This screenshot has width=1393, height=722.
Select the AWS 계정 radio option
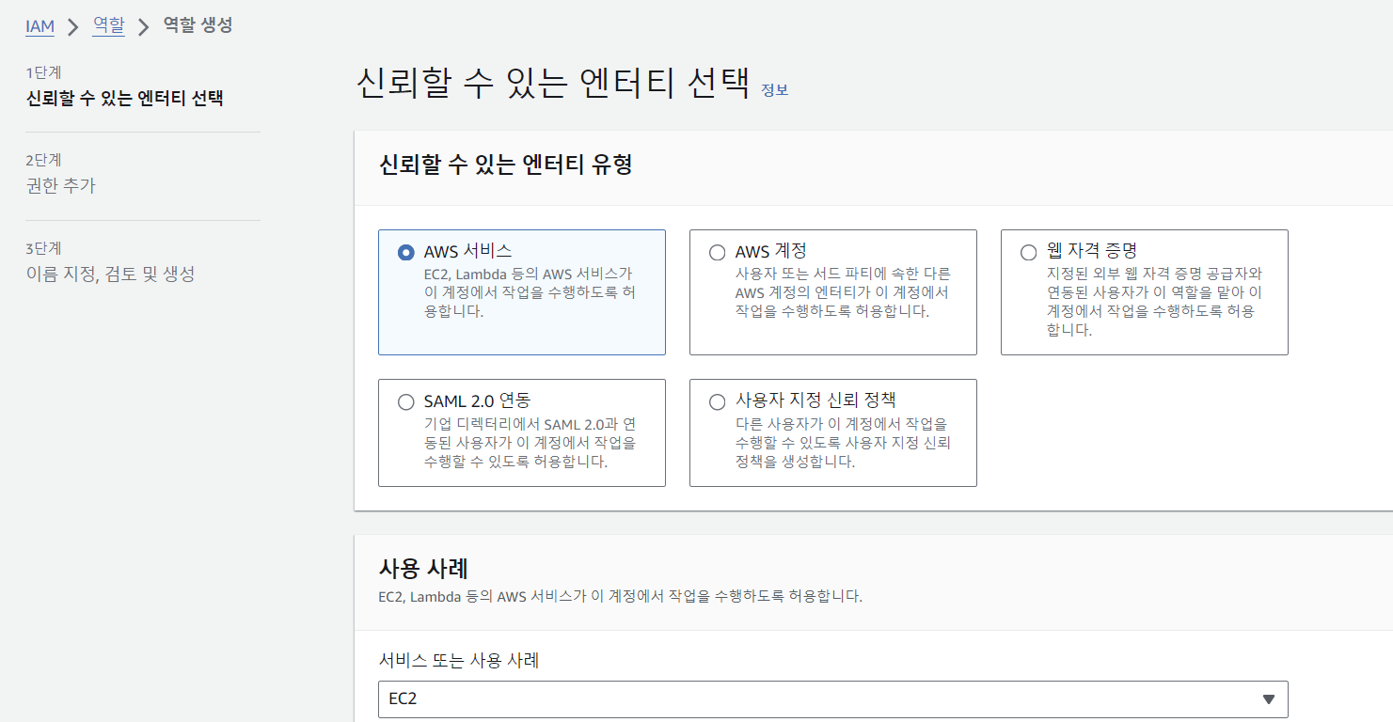point(717,252)
